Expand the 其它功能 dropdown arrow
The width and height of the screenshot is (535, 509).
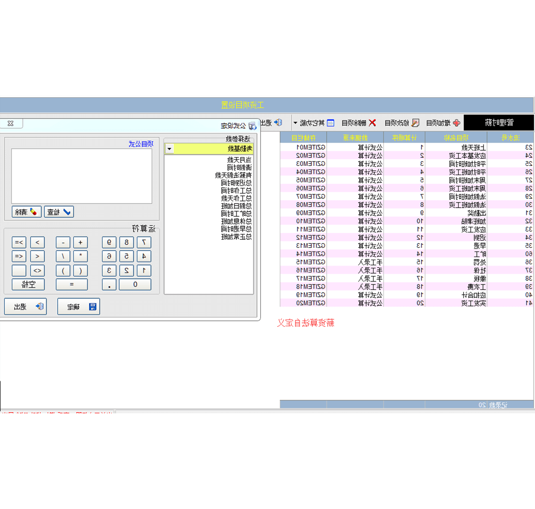coord(295,123)
